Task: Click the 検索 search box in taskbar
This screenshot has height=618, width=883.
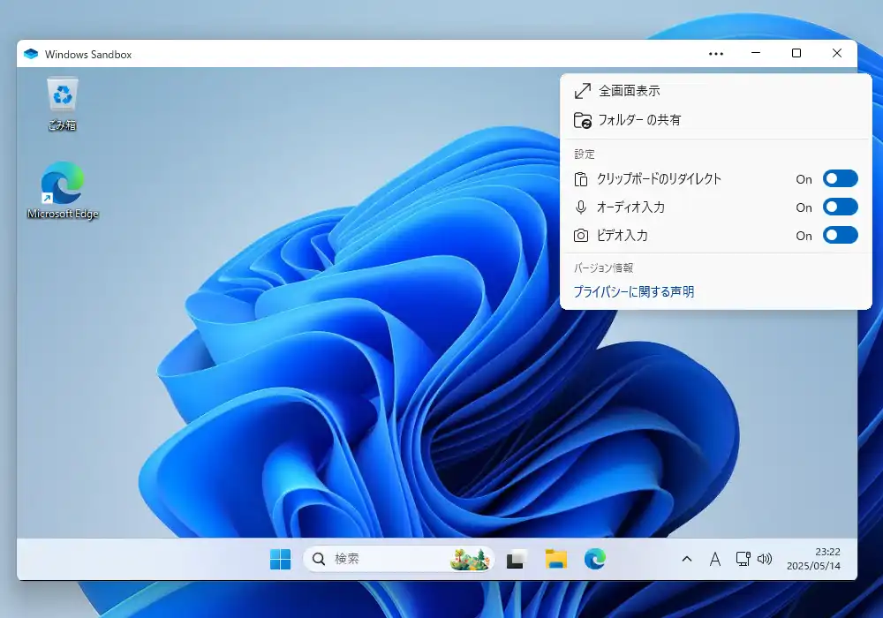Action: (399, 559)
